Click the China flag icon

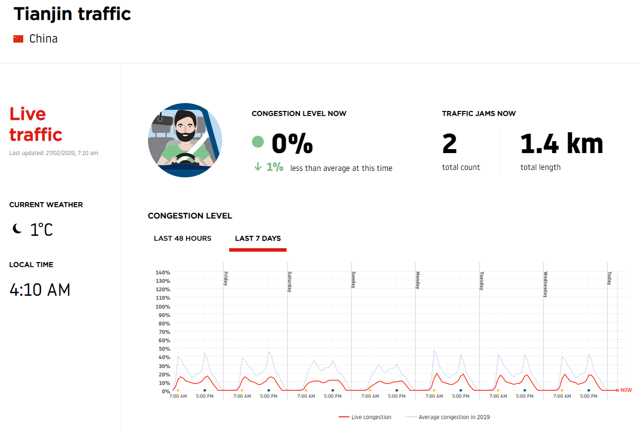[x=18, y=39]
